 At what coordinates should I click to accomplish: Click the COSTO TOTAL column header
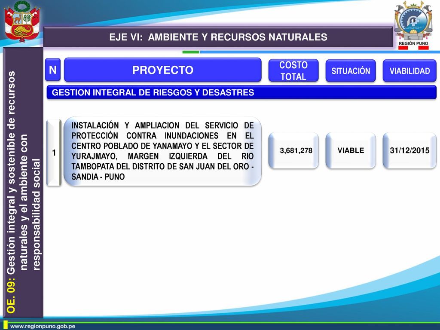coord(293,71)
